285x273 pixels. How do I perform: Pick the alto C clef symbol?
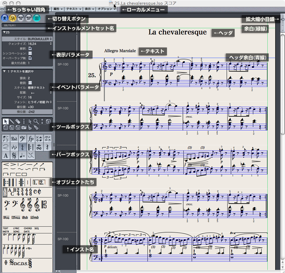(44, 205)
